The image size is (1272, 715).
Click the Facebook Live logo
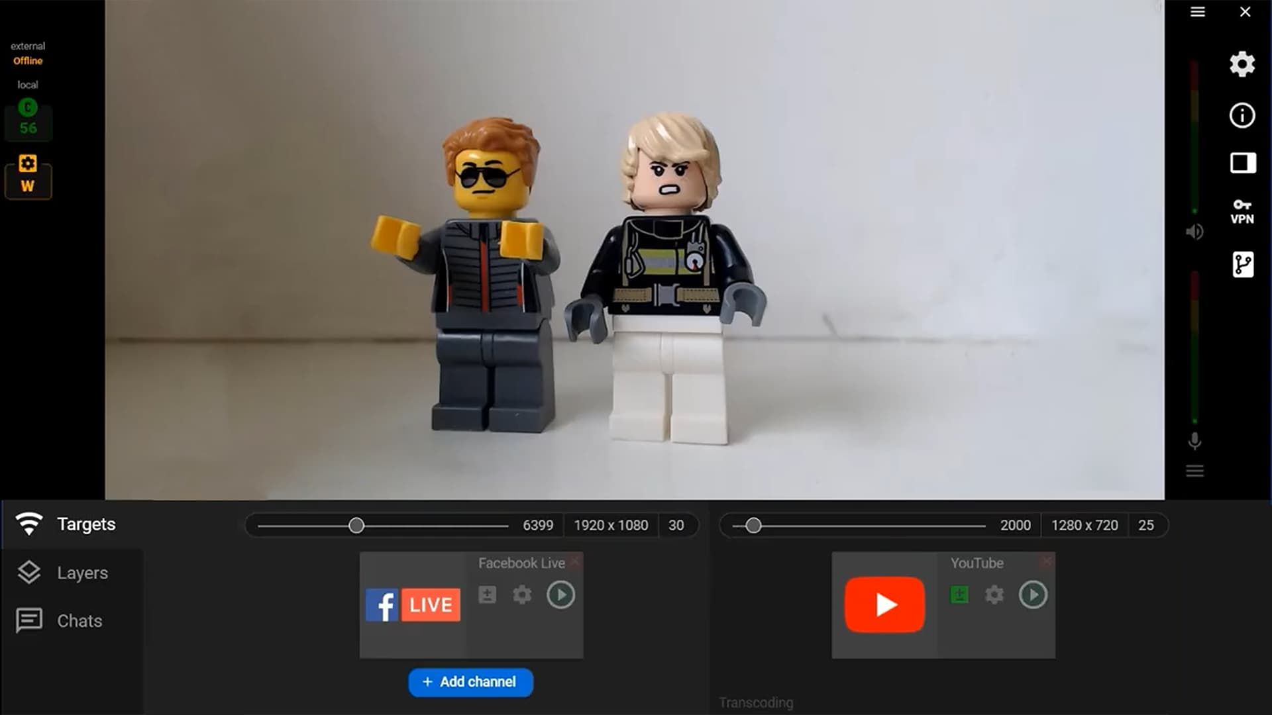point(413,605)
